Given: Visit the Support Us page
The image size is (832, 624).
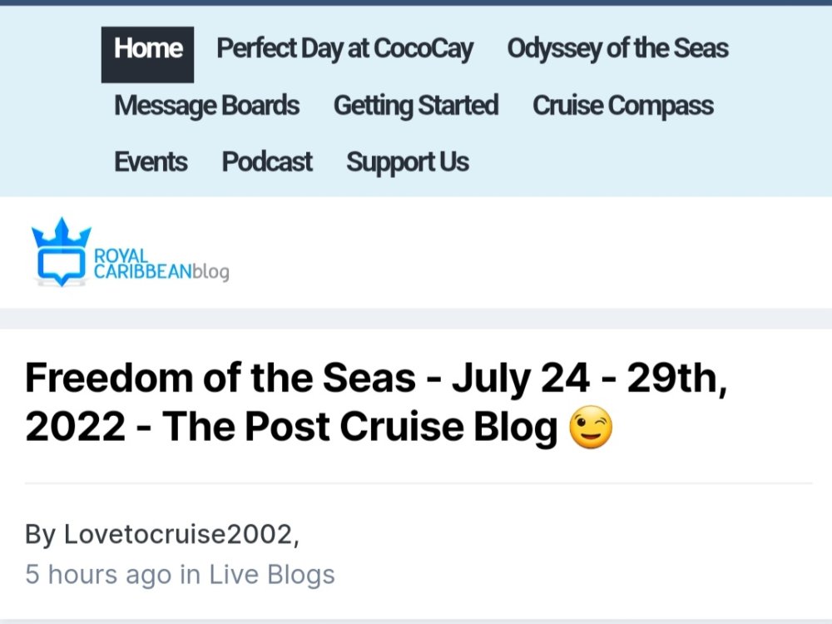Looking at the screenshot, I should [x=408, y=162].
